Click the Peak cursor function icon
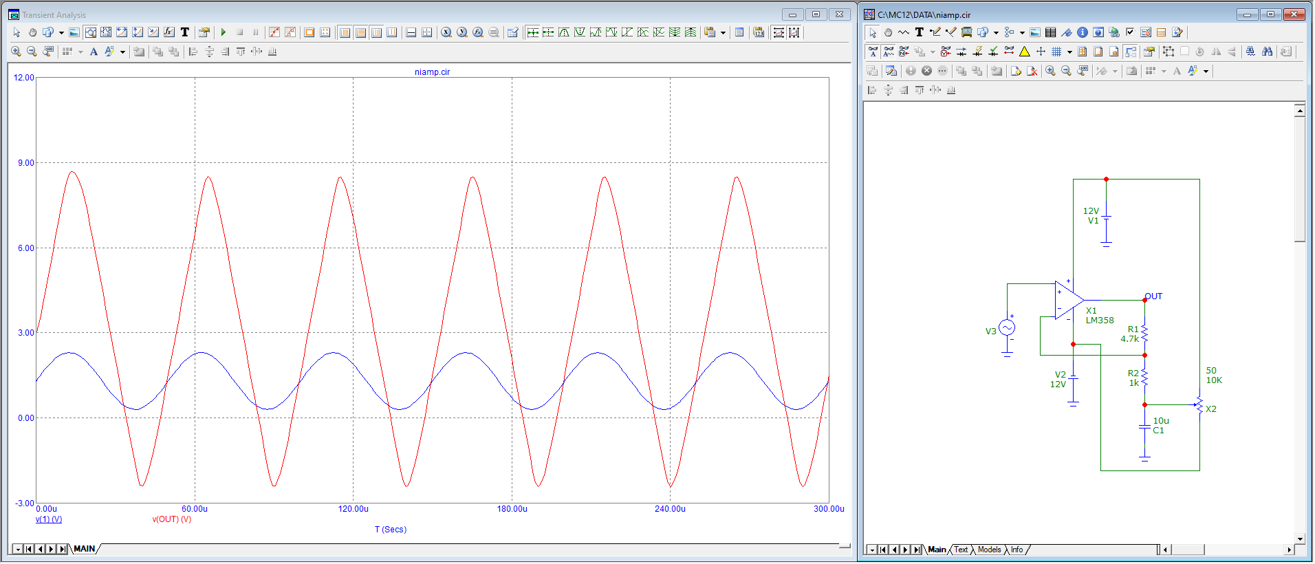Screen dimensions: 1315x564 click(564, 32)
